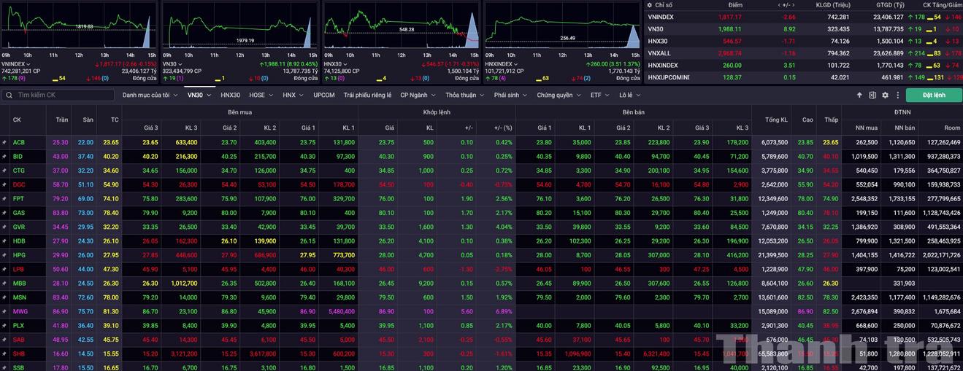This screenshot has height=371, width=963.
Task: Click the CTG stock symbol
Action: [x=19, y=171]
